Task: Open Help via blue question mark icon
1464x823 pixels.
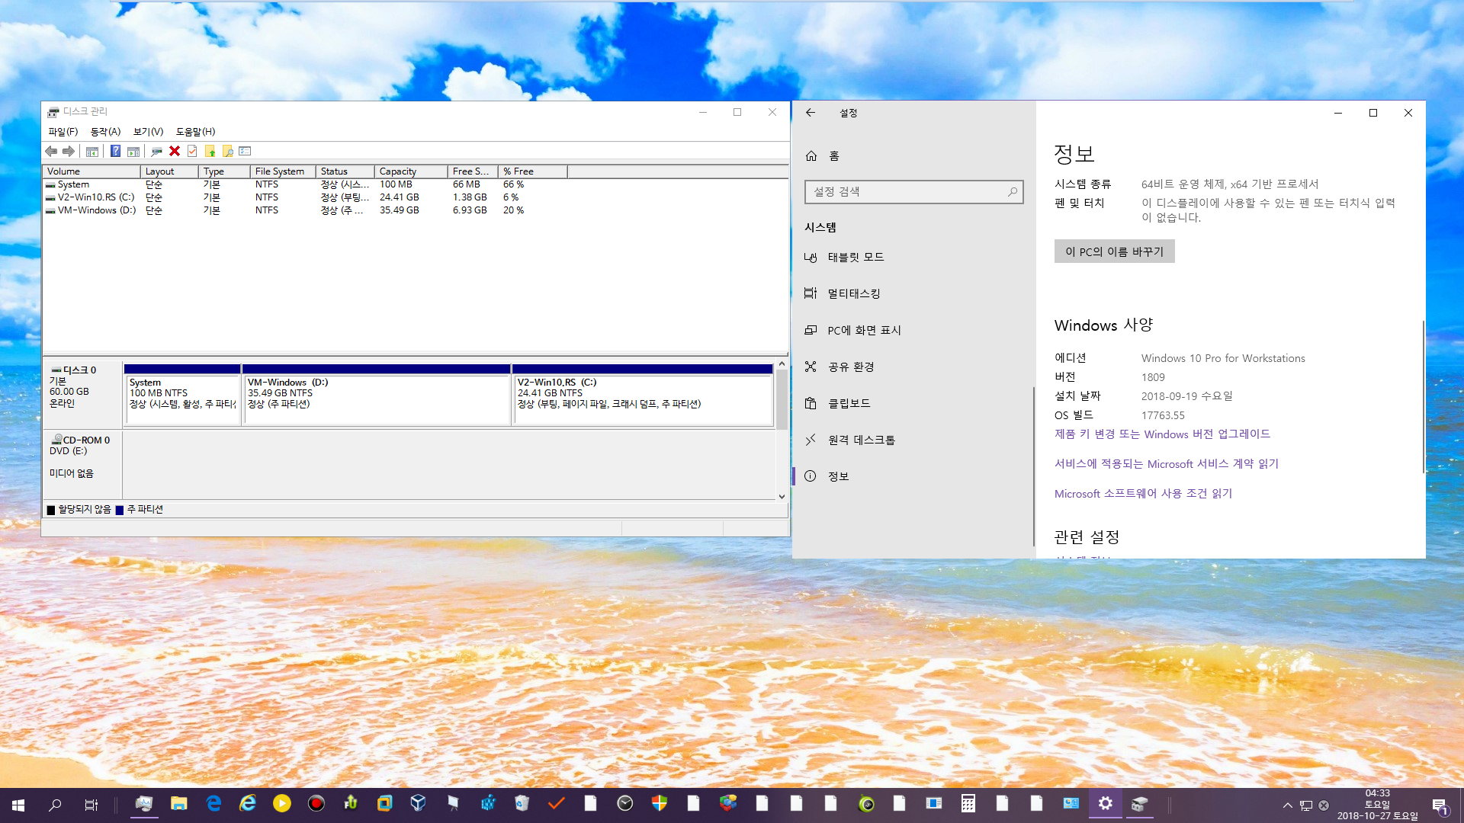Action: pyautogui.click(x=115, y=151)
